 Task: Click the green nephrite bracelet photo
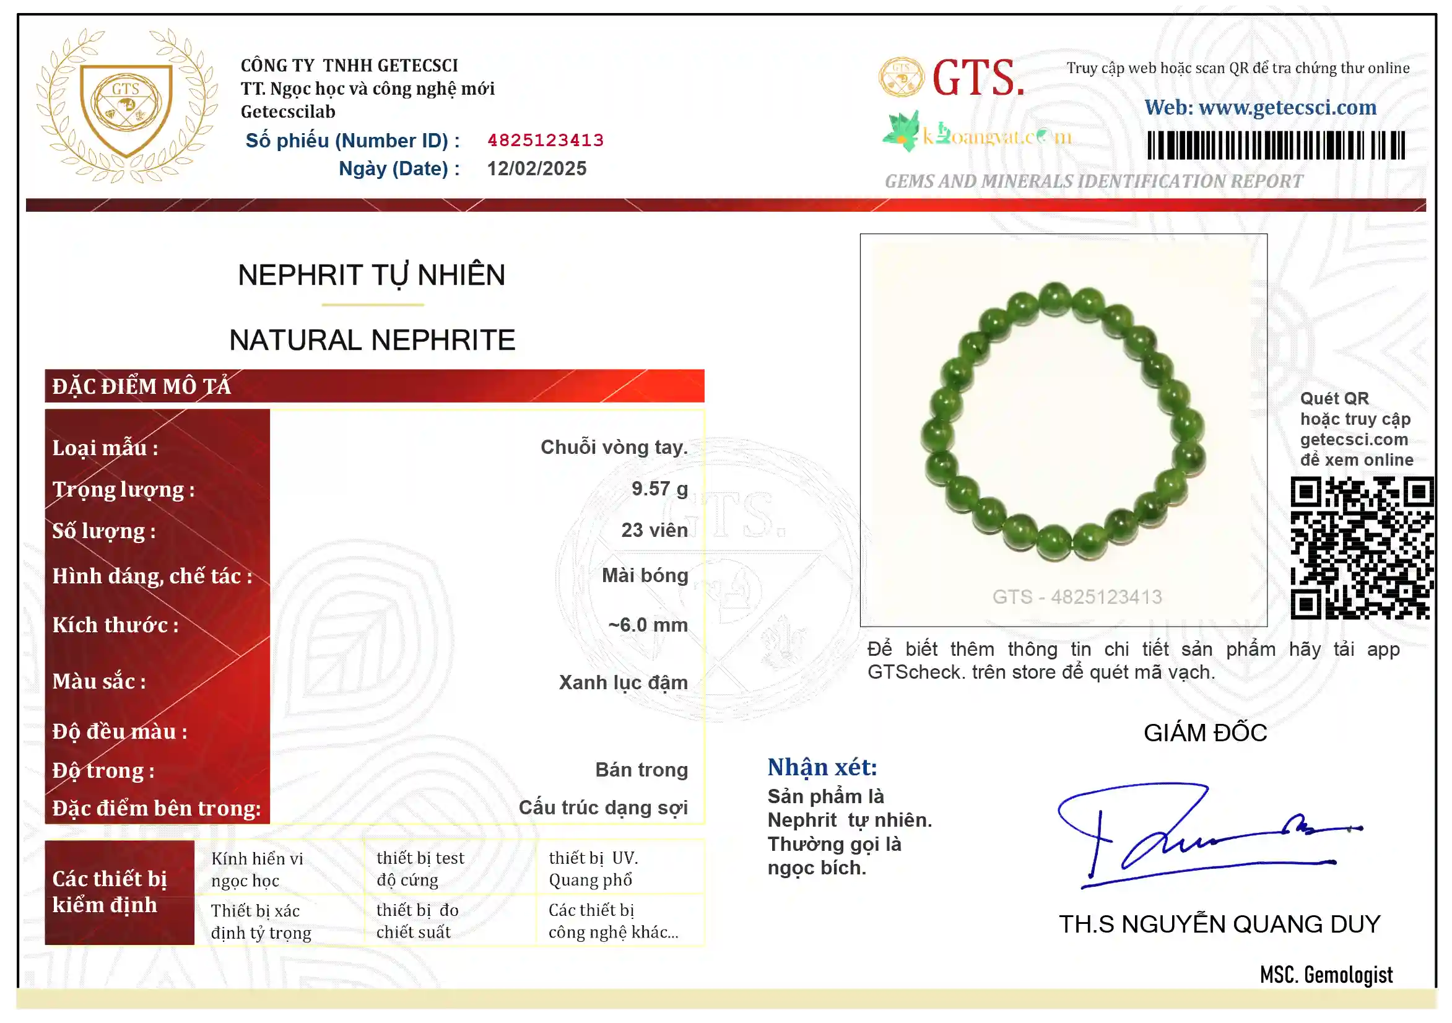click(1063, 422)
